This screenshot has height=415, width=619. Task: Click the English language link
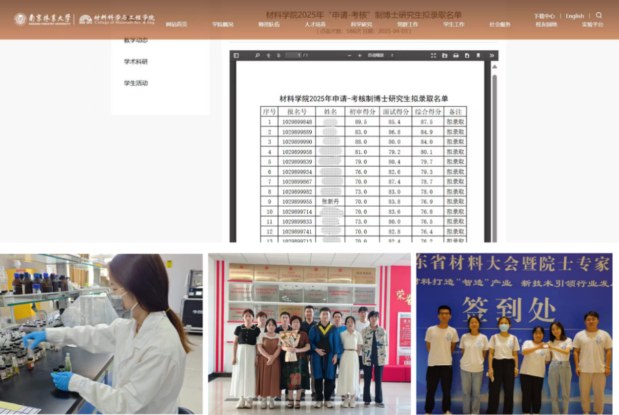point(575,16)
